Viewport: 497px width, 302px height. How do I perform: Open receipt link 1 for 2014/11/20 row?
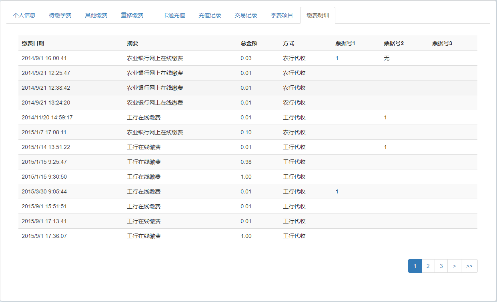385,117
